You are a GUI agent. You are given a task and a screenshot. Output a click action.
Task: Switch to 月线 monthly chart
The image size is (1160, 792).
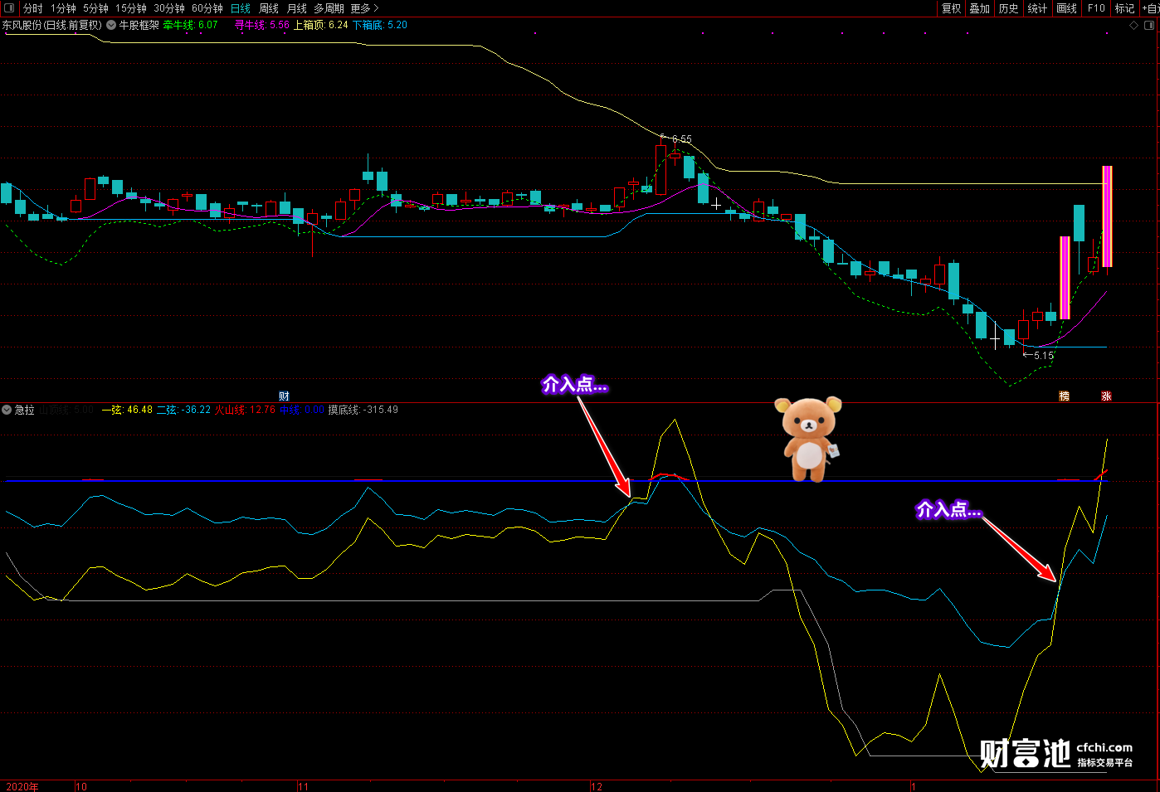pos(297,8)
